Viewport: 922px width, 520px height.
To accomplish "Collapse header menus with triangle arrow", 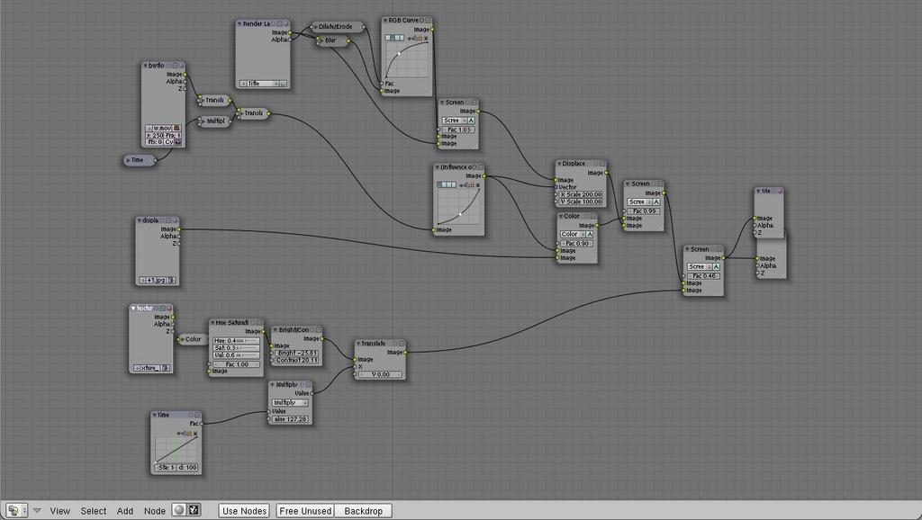I will [37, 511].
